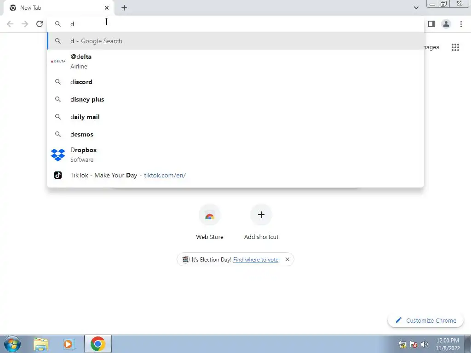This screenshot has width=471, height=353.
Task: Reload the current page
Action: coord(40,24)
